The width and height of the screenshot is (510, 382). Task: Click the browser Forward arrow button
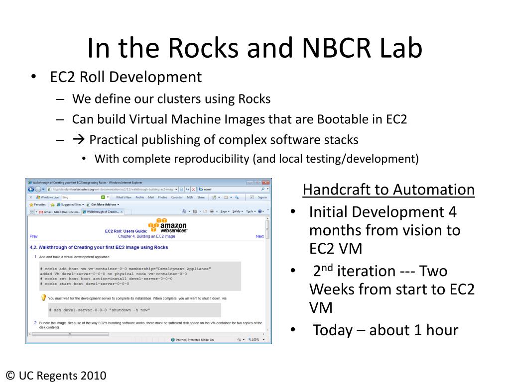38,189
